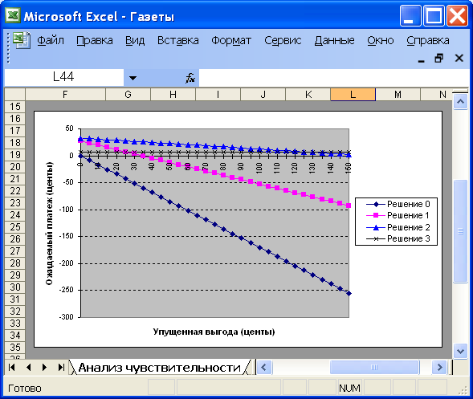
Task: Click horizontal scrollbar left arrow
Action: coord(264,368)
